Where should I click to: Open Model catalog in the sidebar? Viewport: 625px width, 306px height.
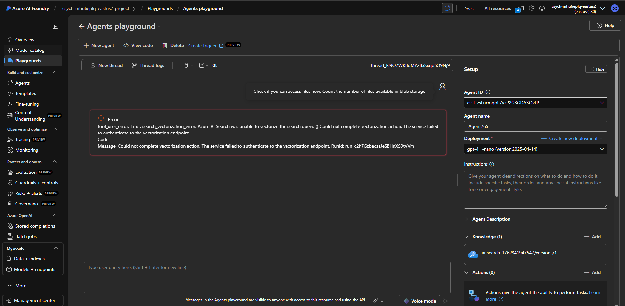pos(33,50)
